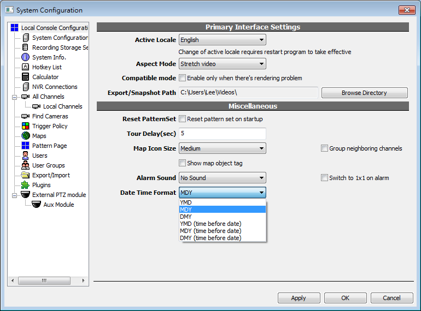Click the System Configuration server icon
421x311 pixels.
(26, 38)
